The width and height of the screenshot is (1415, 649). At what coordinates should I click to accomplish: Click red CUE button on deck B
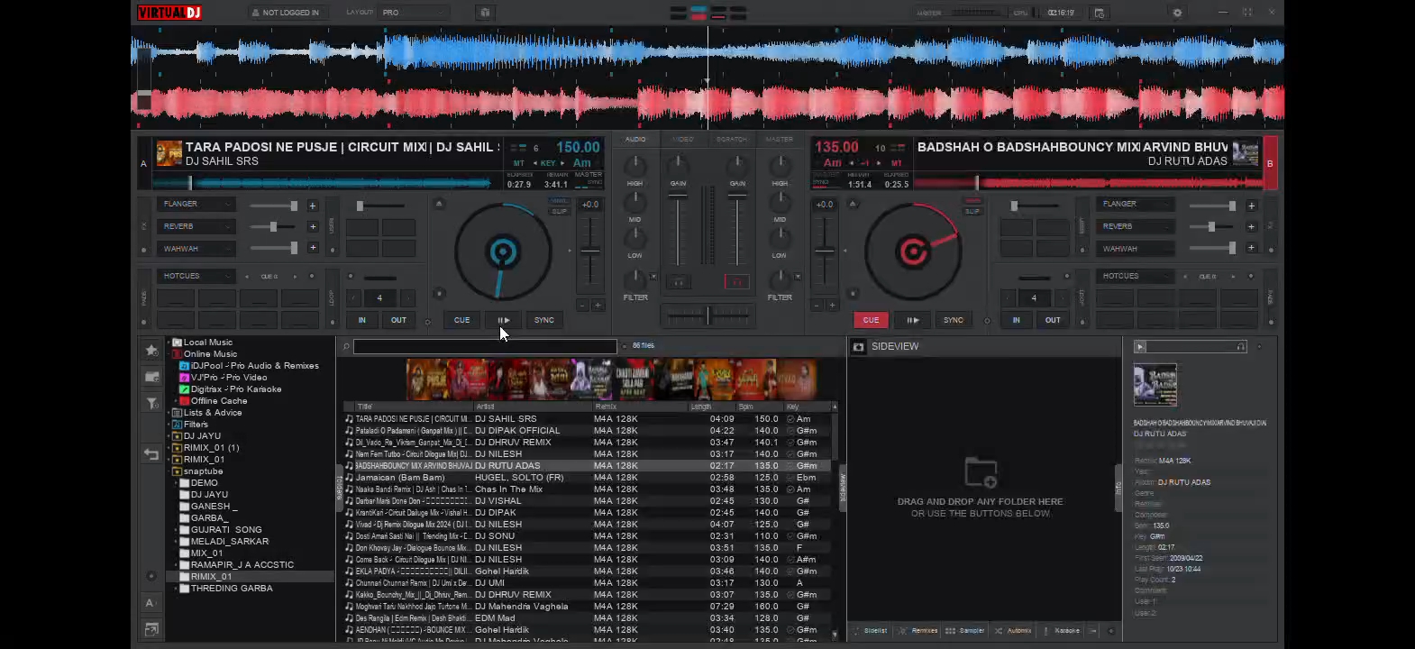pyautogui.click(x=871, y=320)
